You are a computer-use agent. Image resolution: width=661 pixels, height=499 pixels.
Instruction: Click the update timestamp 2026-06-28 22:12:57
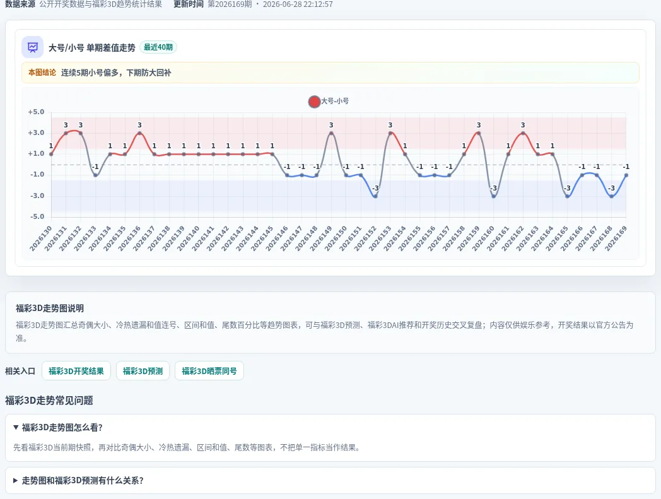[298, 4]
